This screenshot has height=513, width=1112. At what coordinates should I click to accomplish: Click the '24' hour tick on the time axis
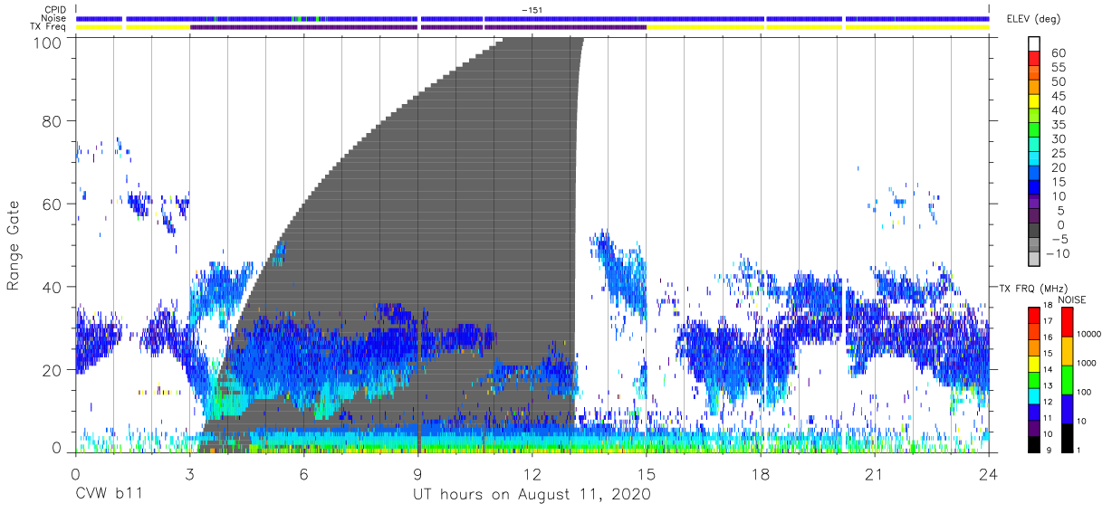click(989, 474)
